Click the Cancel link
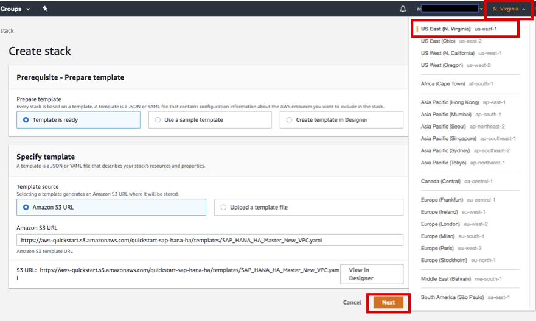 352,302
